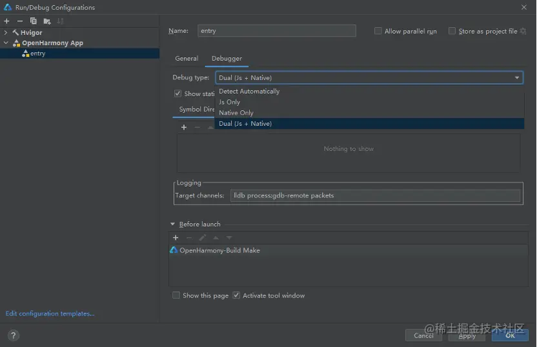The height and width of the screenshot is (347, 537).
Task: Add a new configuration with plus icon
Action: tap(6, 21)
